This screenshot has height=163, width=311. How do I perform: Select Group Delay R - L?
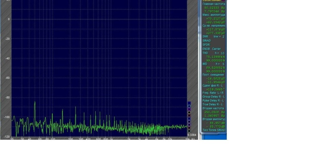point(213,96)
